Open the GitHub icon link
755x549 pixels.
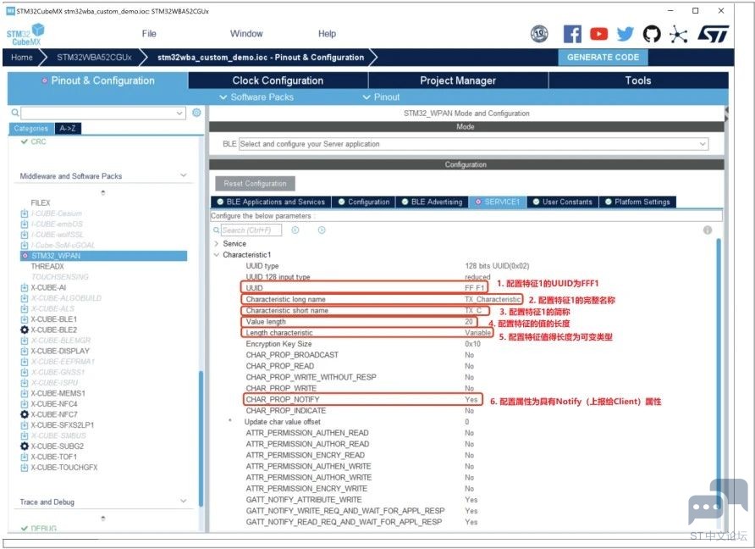[652, 34]
